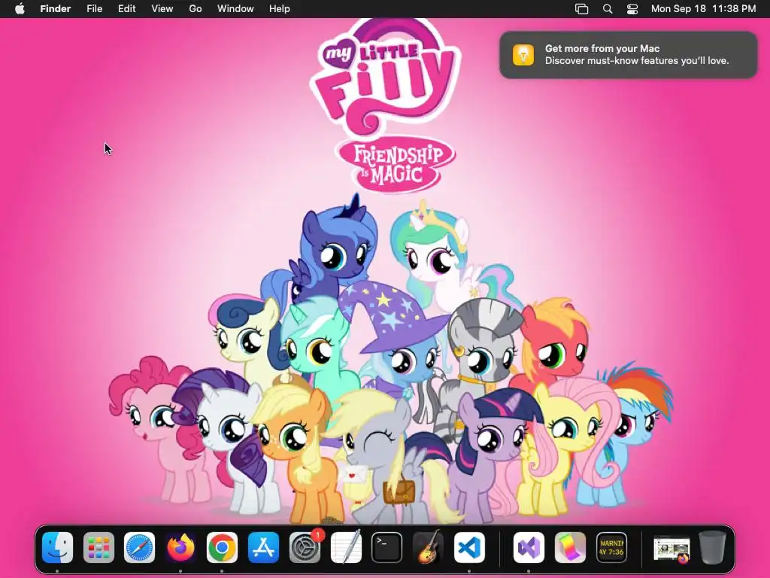The height and width of the screenshot is (578, 770).
Task: Open 'Get more from your Mac' notification
Action: pos(628,54)
